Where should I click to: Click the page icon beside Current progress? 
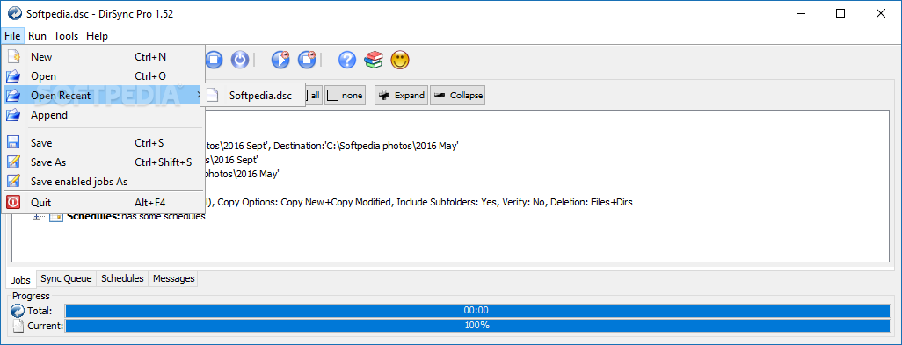pyautogui.click(x=18, y=326)
